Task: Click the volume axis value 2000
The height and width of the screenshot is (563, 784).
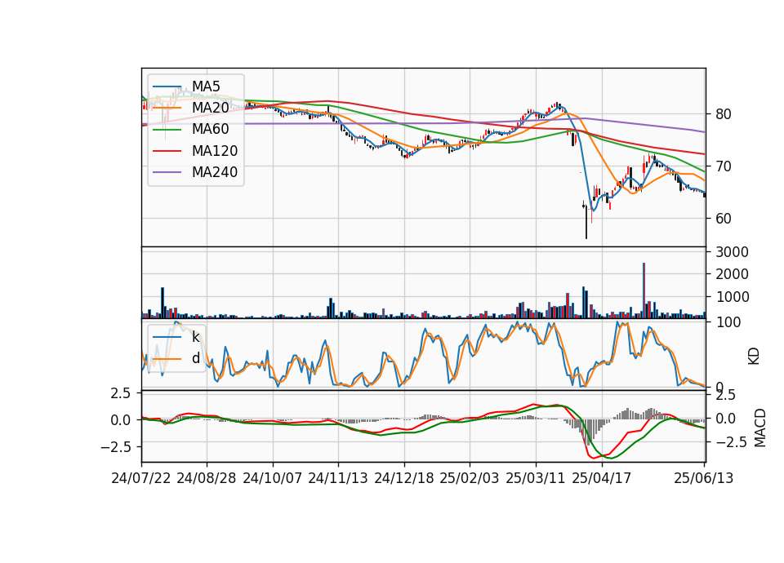Action: coord(732,274)
